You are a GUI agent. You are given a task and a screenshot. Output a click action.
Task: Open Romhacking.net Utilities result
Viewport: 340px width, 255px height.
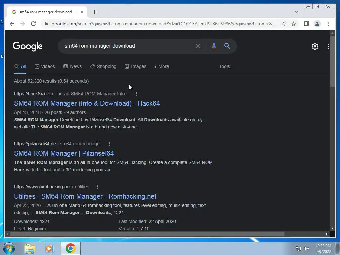tap(85, 196)
